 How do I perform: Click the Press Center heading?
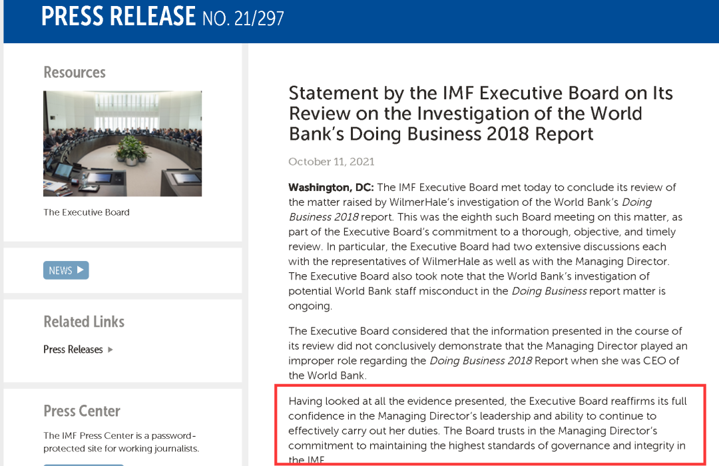tap(82, 411)
